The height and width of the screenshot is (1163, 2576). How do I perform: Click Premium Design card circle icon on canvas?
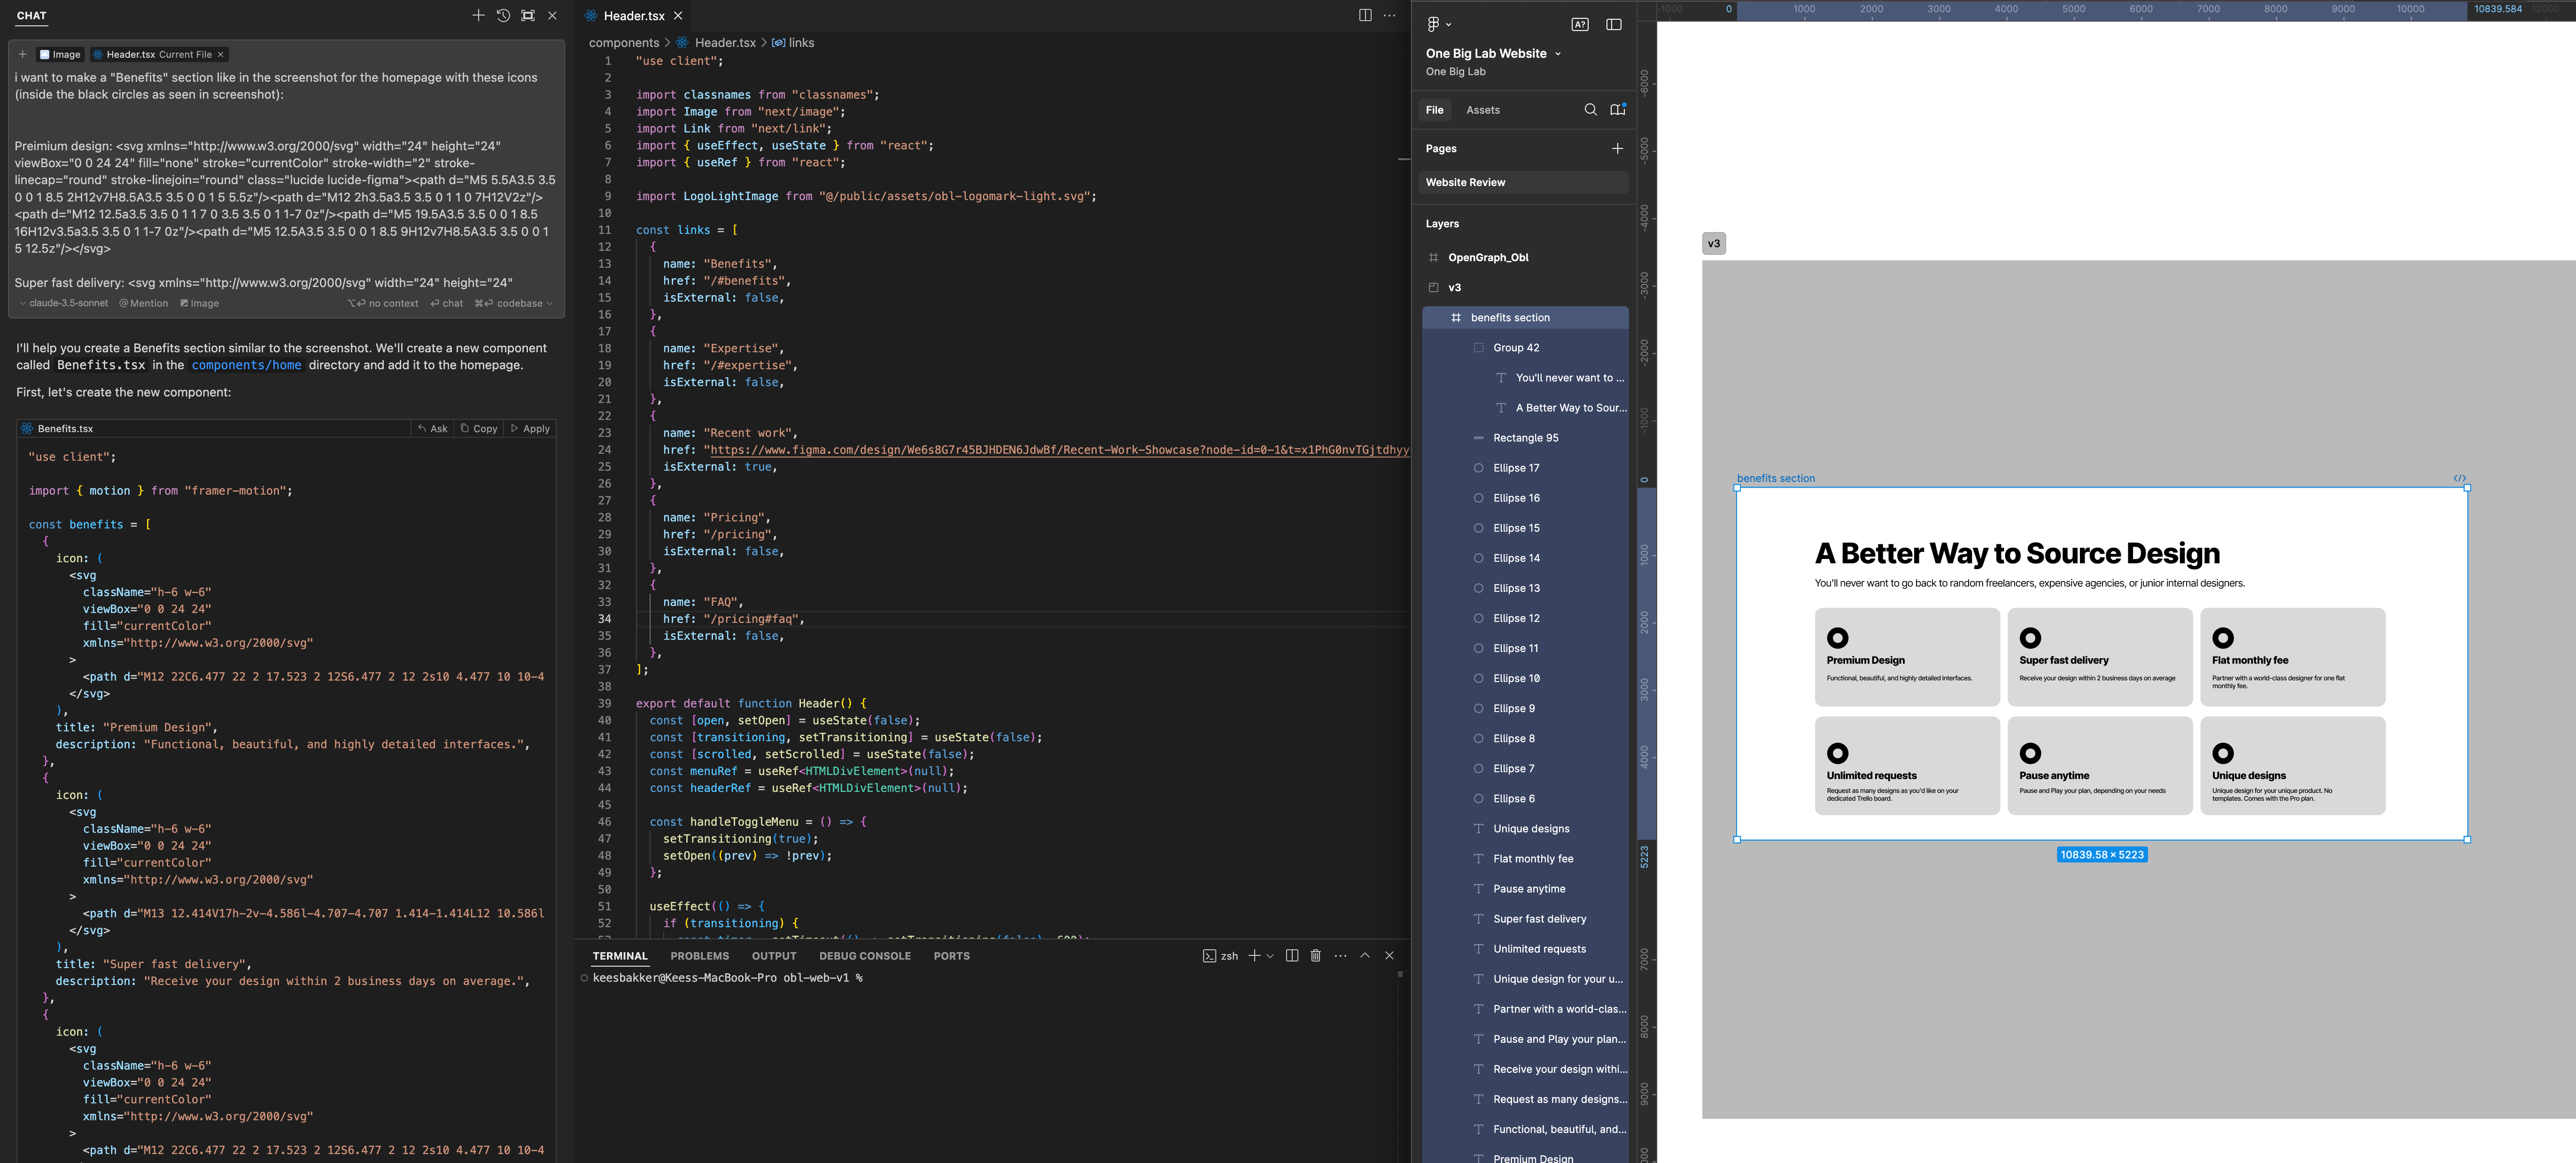[x=1837, y=638]
